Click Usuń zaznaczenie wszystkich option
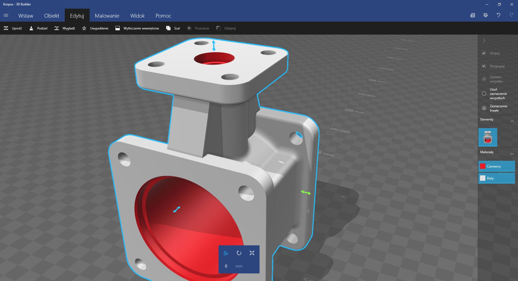 pyautogui.click(x=484, y=93)
